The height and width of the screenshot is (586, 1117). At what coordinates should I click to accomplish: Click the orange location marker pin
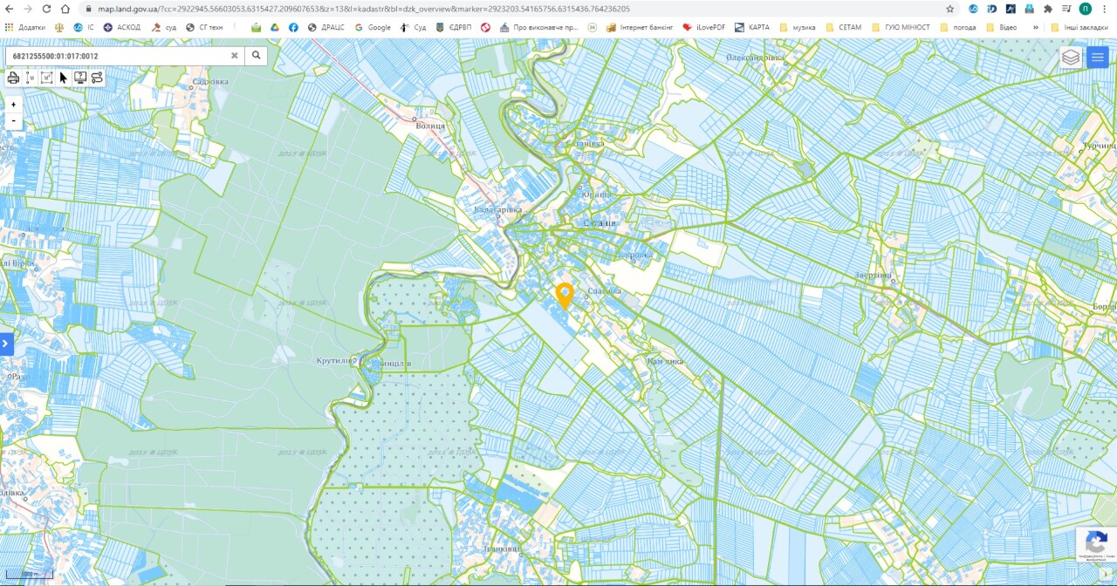(565, 296)
